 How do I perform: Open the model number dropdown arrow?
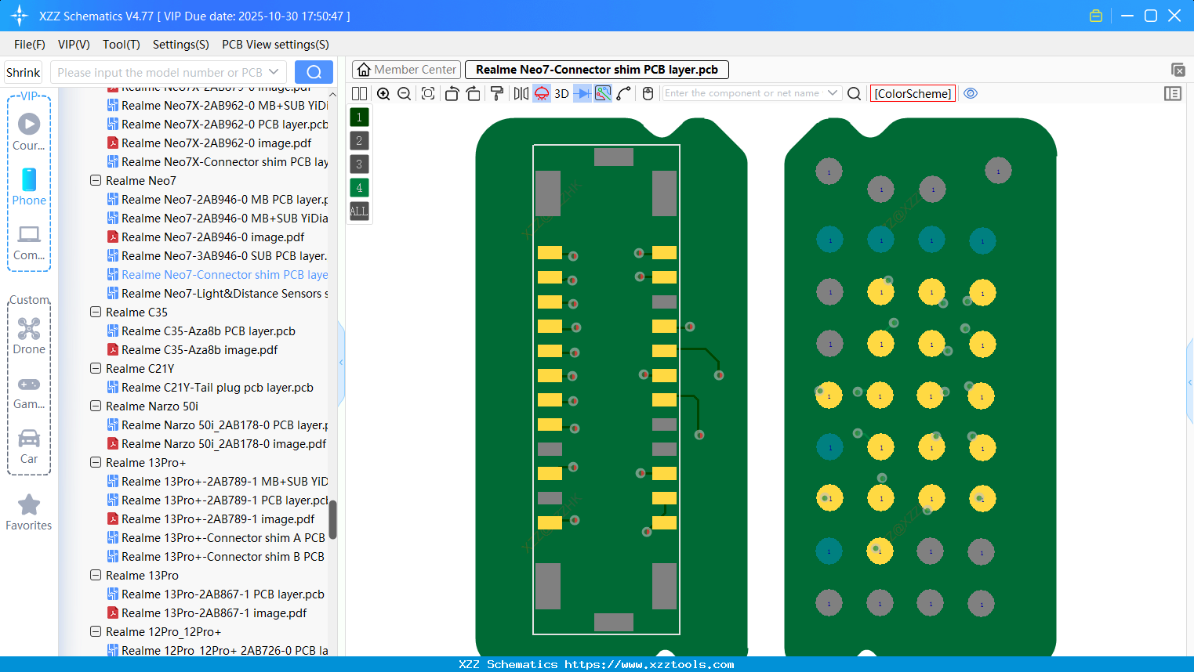coord(274,72)
